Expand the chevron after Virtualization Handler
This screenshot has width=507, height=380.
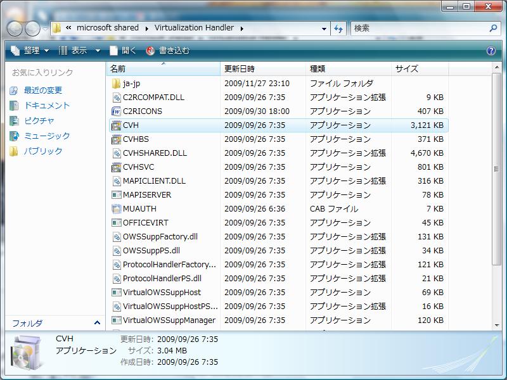point(241,28)
